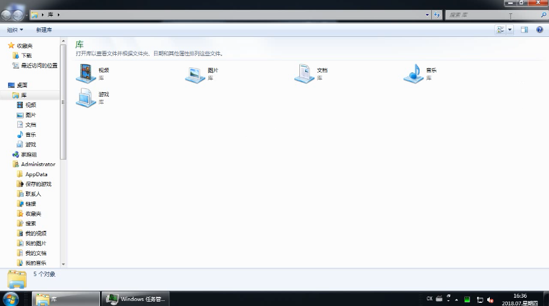Screen dimensions: 549x306
Task: Select 游戏 in the navigation tree
Action: tap(26, 144)
